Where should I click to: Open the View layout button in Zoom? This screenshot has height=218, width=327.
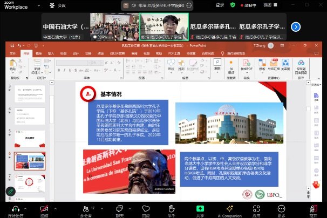coord(270,5)
